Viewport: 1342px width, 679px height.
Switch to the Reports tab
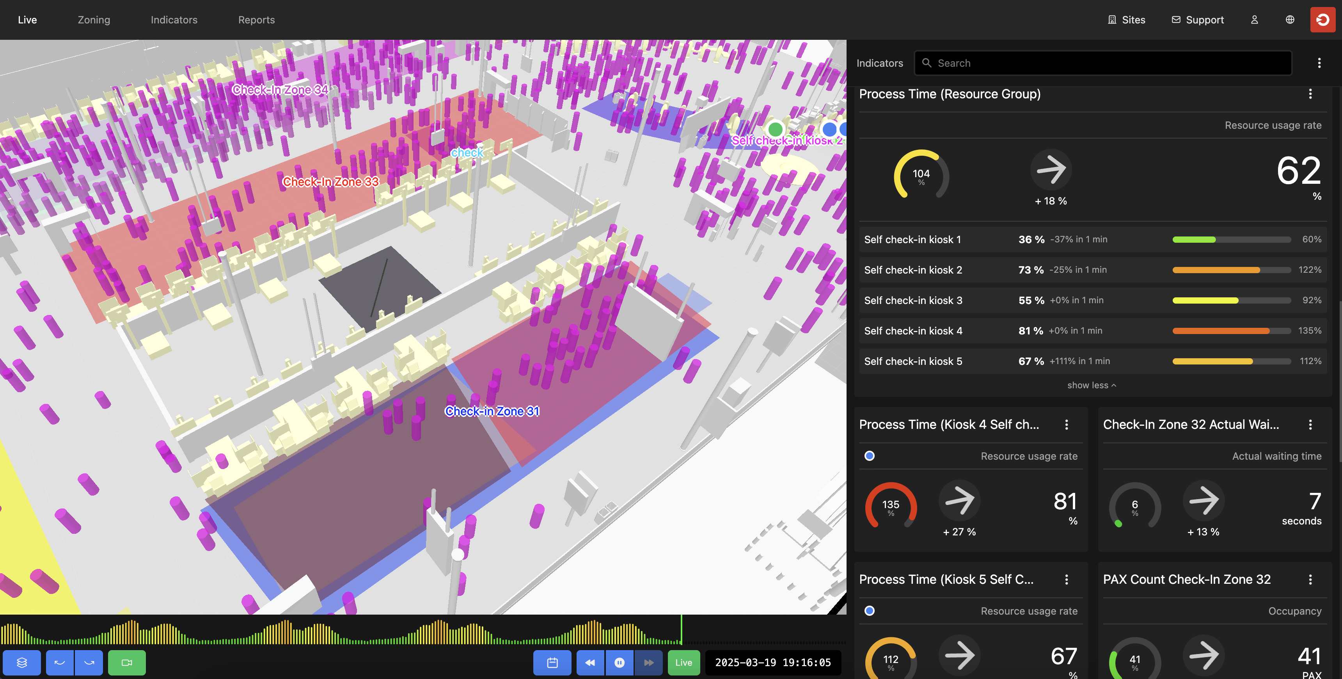[256, 20]
